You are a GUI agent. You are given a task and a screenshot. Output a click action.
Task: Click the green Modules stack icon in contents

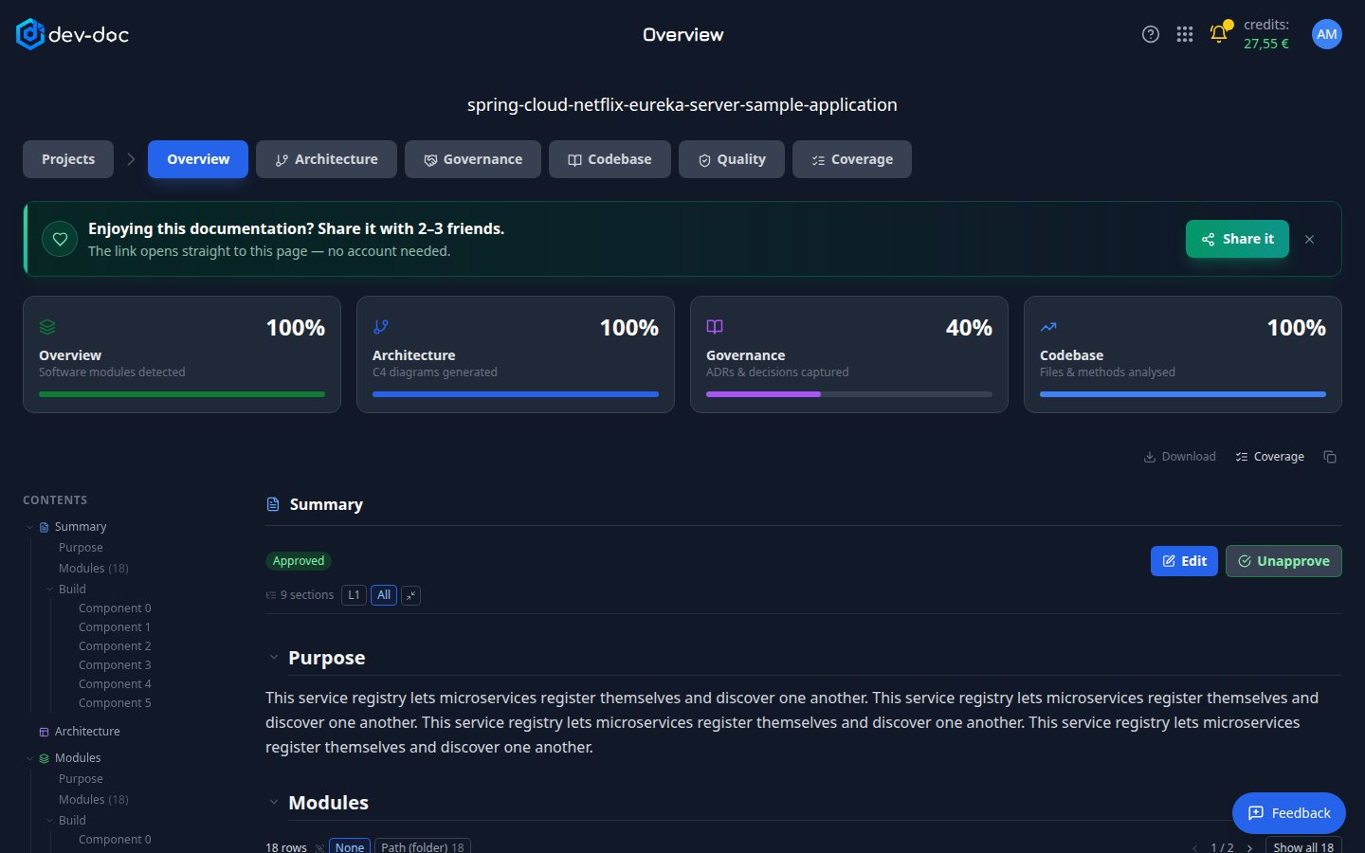coord(44,758)
